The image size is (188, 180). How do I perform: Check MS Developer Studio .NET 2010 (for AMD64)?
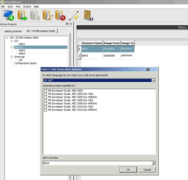pos(45,110)
